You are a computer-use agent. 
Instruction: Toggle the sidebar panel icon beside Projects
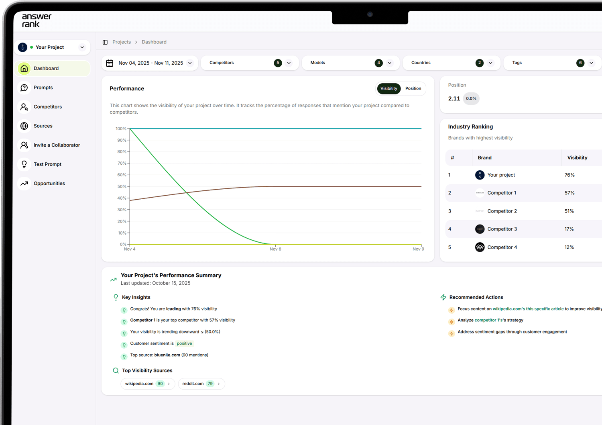click(x=105, y=42)
